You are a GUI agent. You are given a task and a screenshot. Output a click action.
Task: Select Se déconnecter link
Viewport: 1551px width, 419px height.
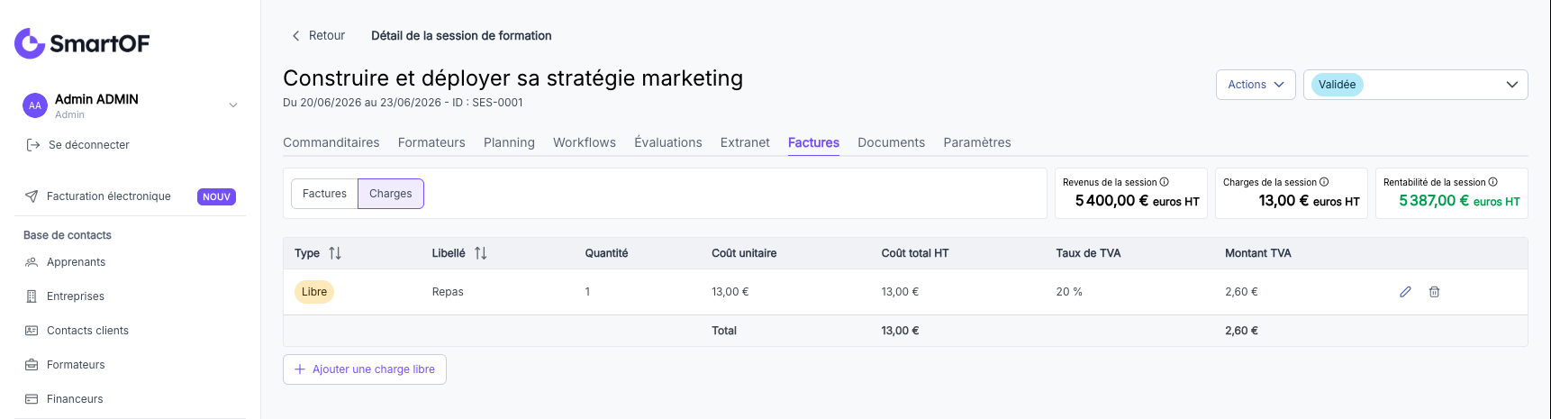click(x=89, y=145)
